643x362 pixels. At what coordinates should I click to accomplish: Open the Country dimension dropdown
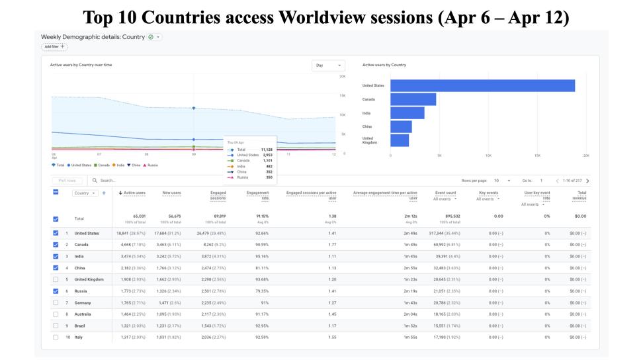click(x=85, y=193)
